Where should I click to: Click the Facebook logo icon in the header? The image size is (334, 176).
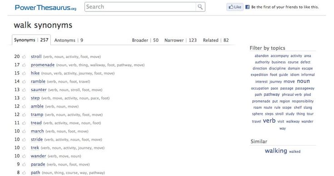click(x=247, y=7)
